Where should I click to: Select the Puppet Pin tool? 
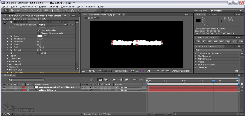87,10
